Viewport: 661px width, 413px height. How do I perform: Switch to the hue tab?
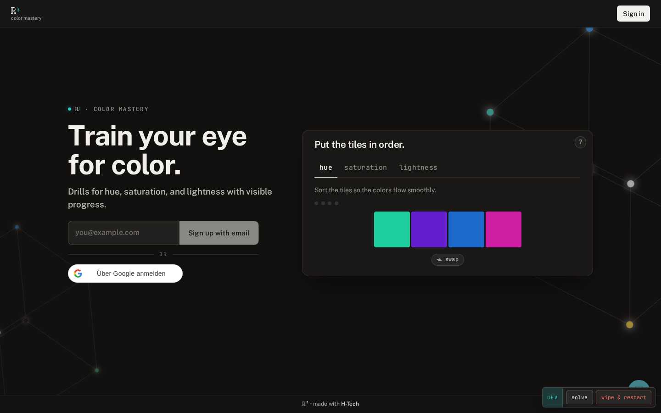point(326,167)
